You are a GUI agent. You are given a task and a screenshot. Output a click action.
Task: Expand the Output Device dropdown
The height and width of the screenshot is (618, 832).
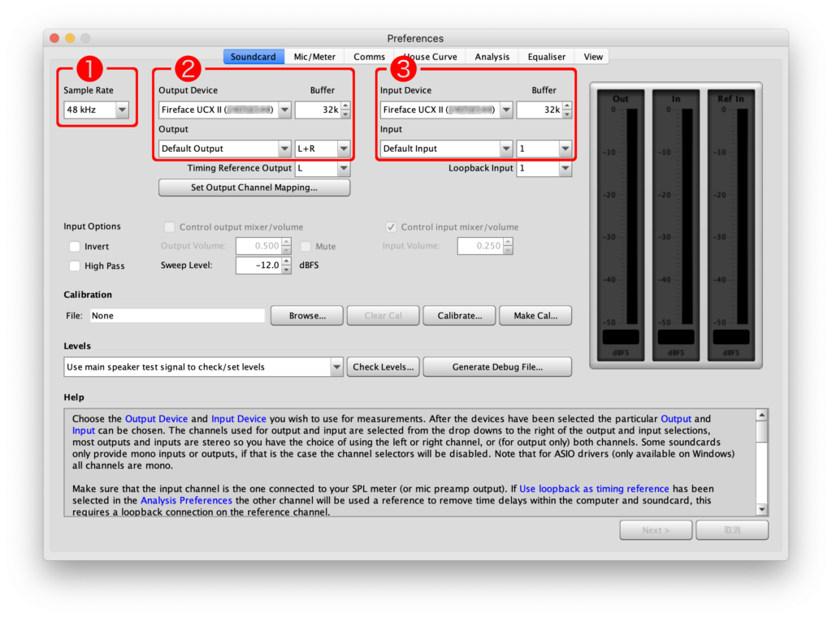[x=225, y=110]
